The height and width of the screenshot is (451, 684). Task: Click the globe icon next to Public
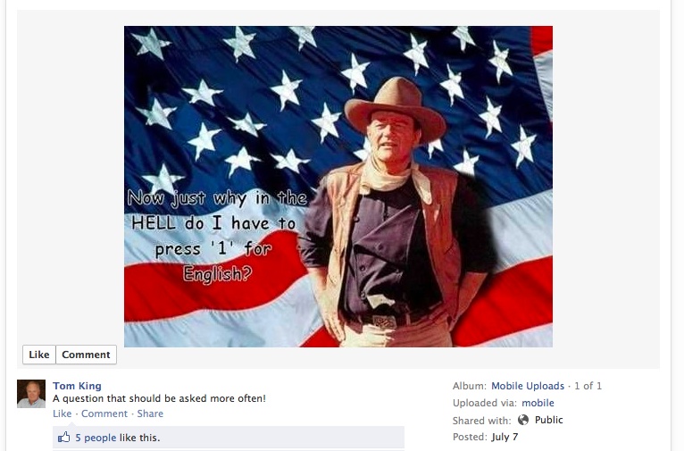coord(523,420)
